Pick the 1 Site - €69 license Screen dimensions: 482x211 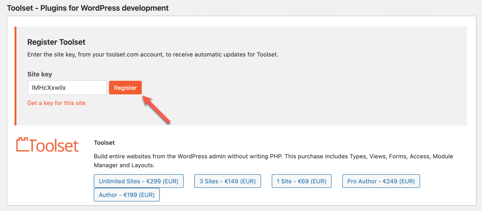coord(301,181)
